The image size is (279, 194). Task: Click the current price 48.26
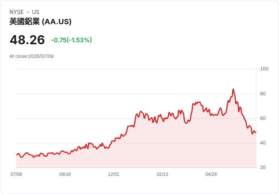tap(27, 40)
